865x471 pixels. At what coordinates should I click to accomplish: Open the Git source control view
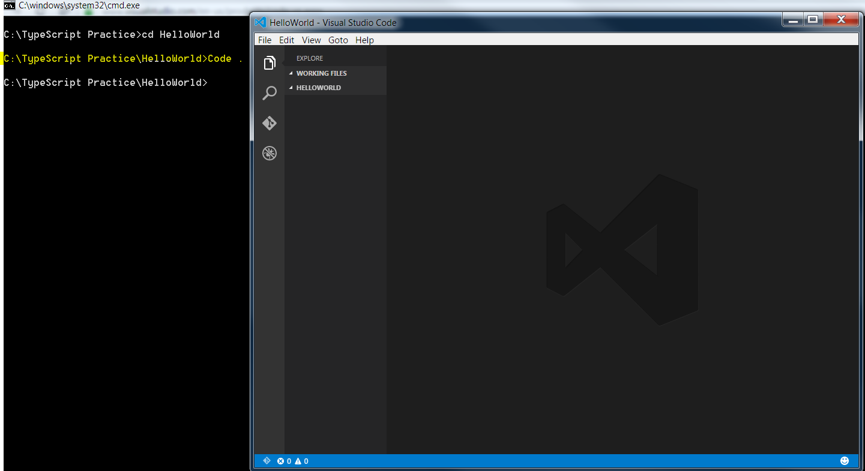click(x=270, y=123)
